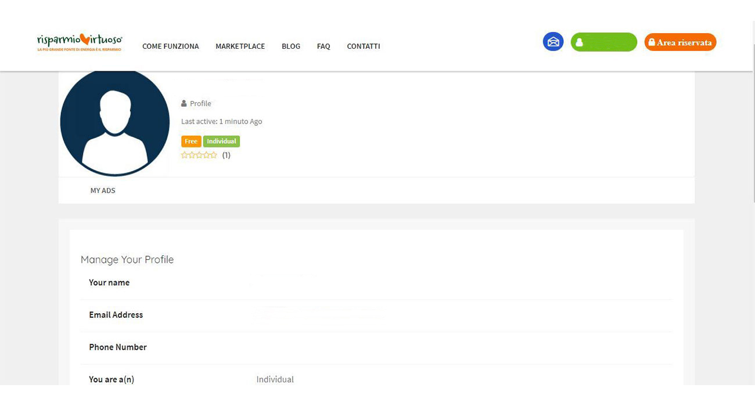Screen dimensions: 755x406
Task: Open the COME FUNZIONA menu item
Action: pyautogui.click(x=170, y=46)
